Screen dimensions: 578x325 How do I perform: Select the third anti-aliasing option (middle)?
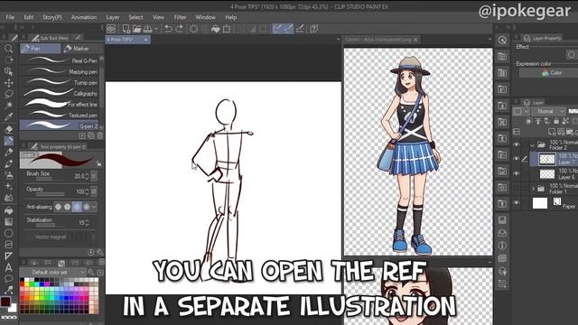click(x=77, y=207)
